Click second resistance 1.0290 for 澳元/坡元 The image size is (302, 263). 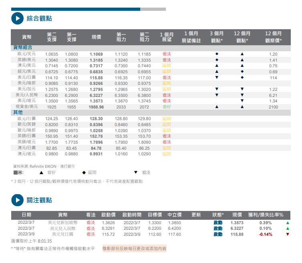(x=144, y=154)
